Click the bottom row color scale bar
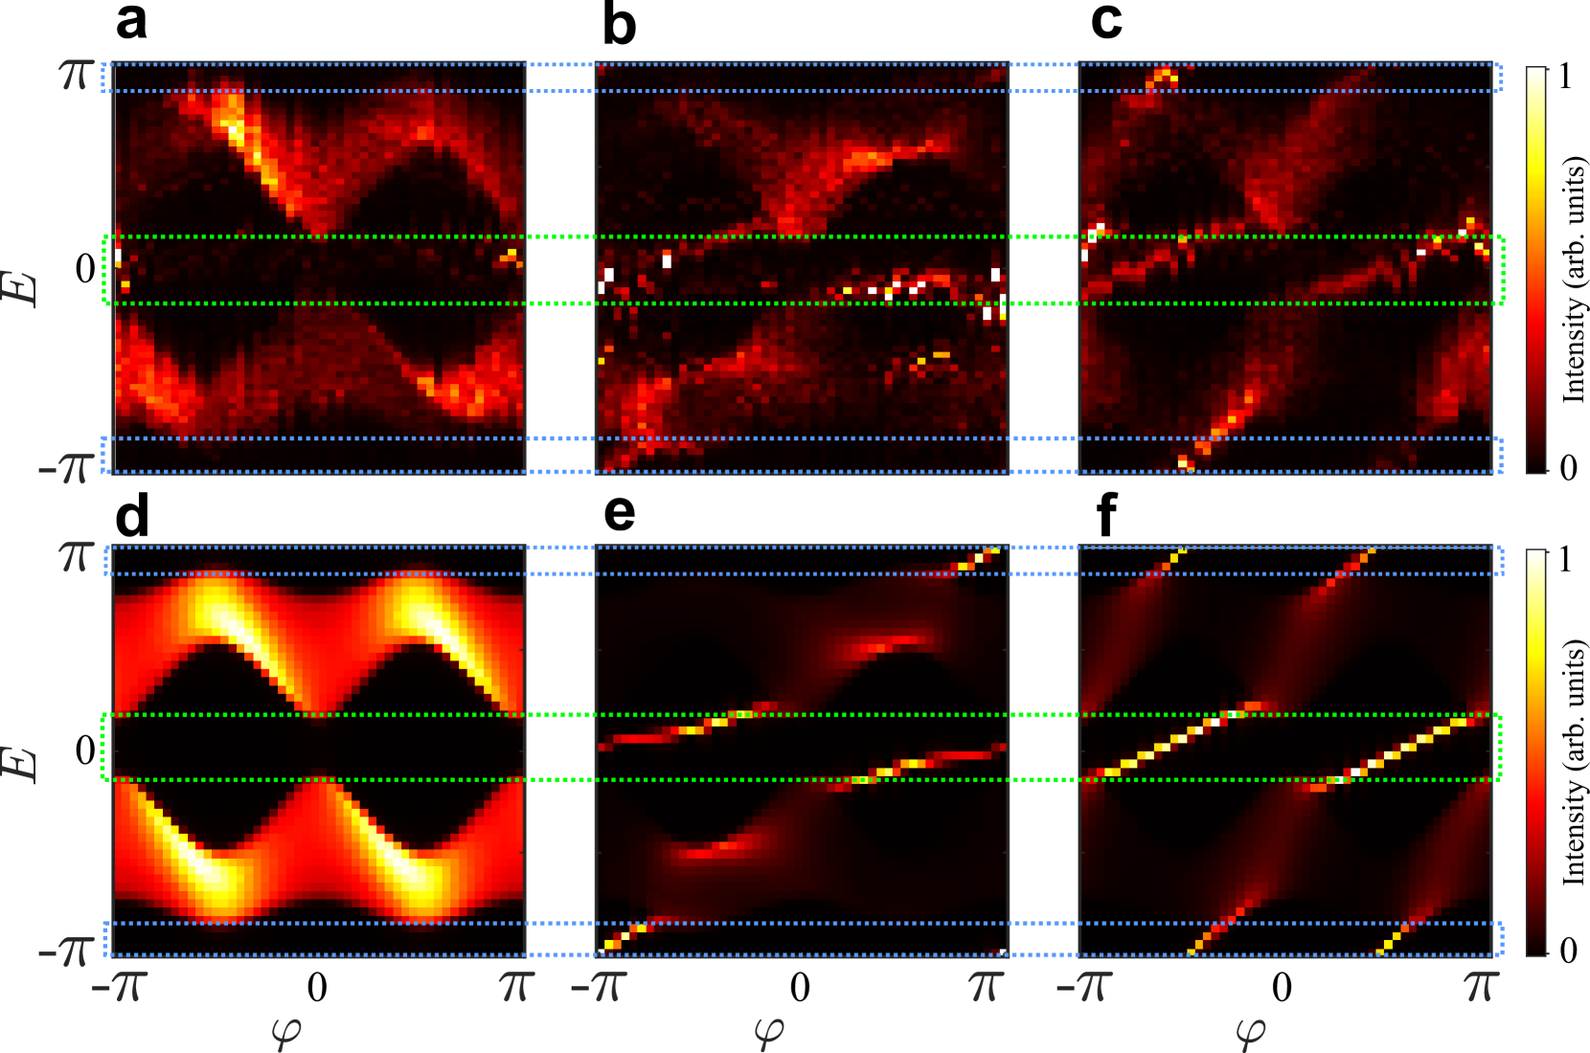 (x=1535, y=752)
